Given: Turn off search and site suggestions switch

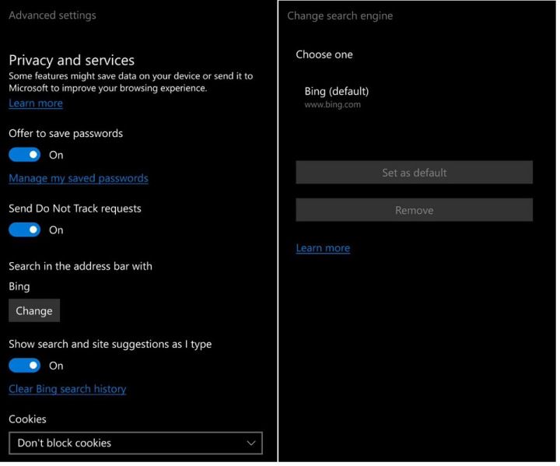Looking at the screenshot, I should (24, 366).
